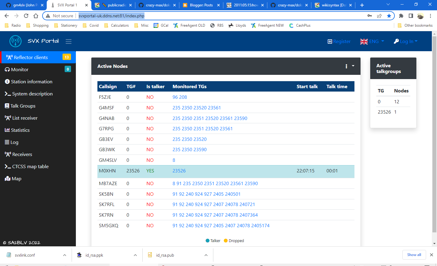The width and height of the screenshot is (437, 266).
Task: Collapse the Active Nodes panel with its chevron
Action: (x=352, y=66)
